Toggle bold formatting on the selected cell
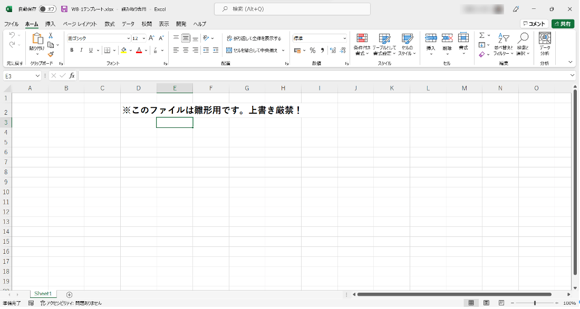 71,51
